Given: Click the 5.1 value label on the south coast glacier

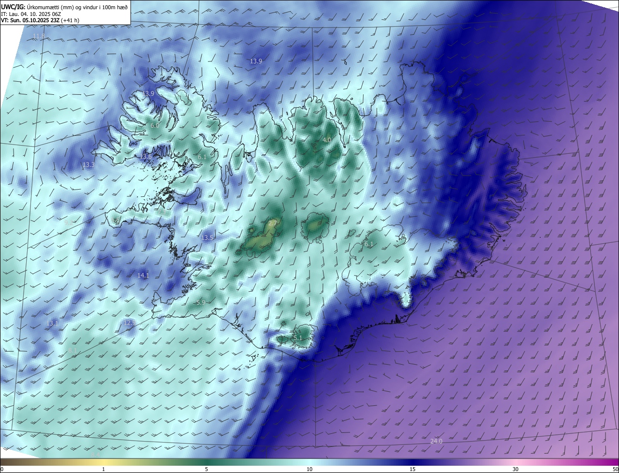Looking at the screenshot, I should coord(298,338).
